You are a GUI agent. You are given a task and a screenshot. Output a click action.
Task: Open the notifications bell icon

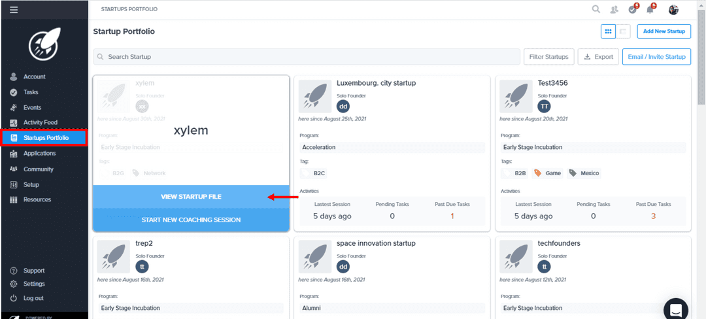(x=650, y=10)
